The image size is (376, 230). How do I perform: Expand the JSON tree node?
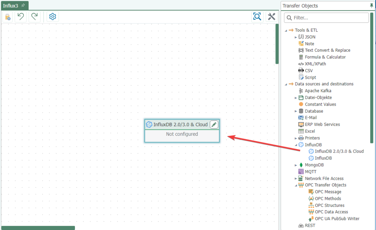pos(296,37)
